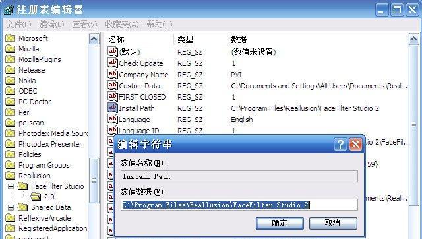Image resolution: width=422 pixels, height=239 pixels.
Task: Cancel editing with the 取消 button
Action: pos(333,223)
